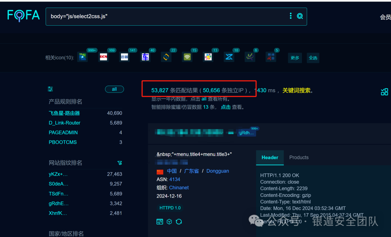Click the 中国 country link
This screenshot has height=237, width=391.
point(172,171)
